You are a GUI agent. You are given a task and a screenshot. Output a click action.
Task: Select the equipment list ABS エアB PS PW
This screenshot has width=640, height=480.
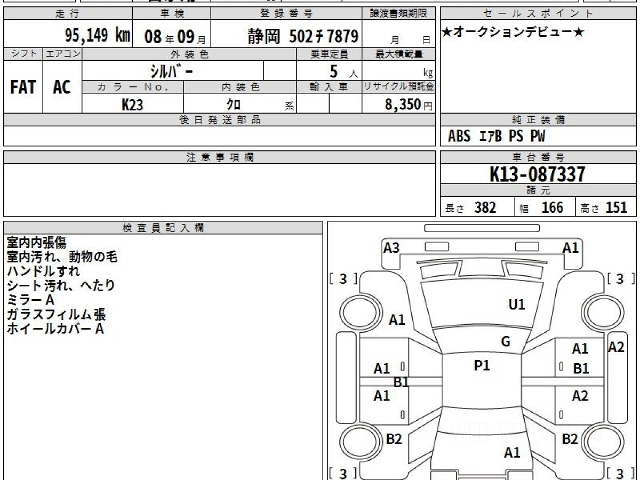pos(497,137)
